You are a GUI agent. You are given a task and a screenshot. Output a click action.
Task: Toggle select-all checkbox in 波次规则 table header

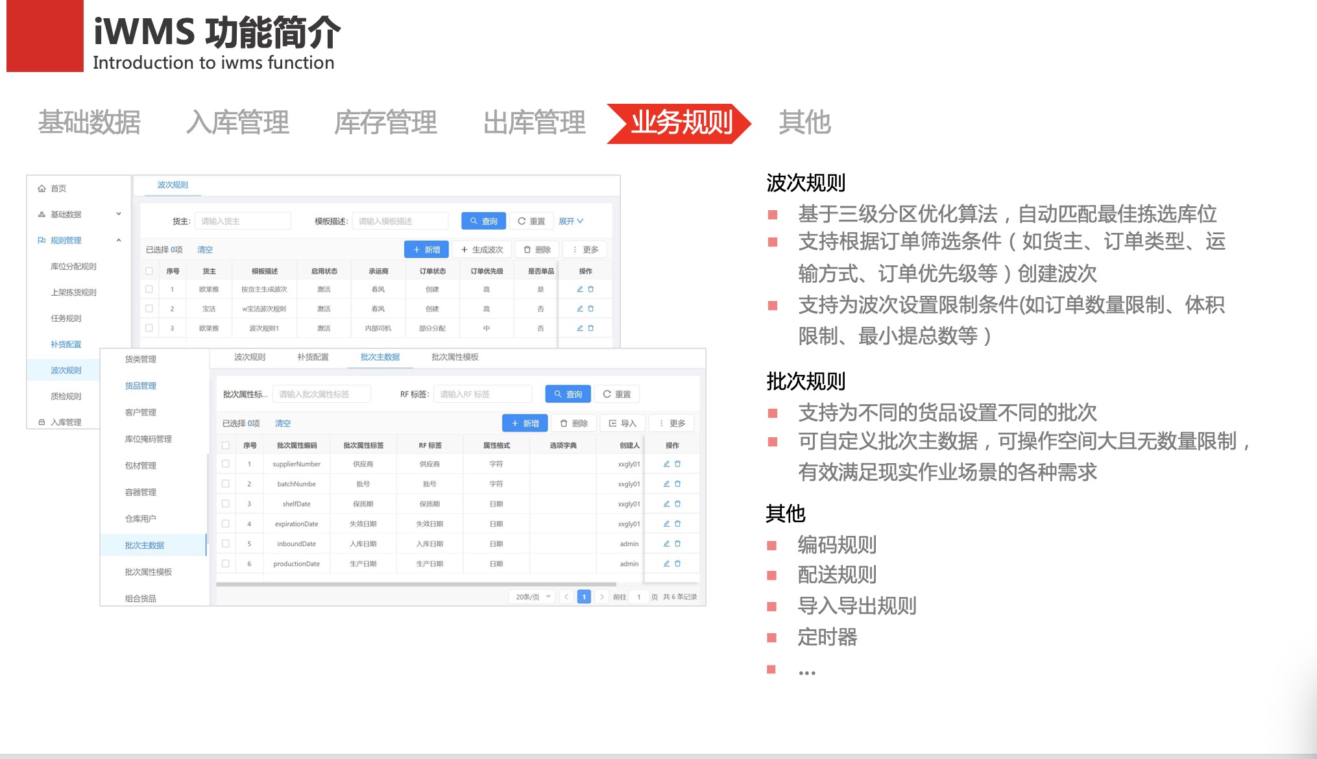point(149,271)
